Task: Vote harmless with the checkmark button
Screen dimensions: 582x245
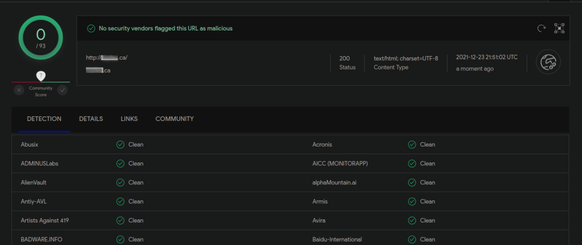Action: 63,90
